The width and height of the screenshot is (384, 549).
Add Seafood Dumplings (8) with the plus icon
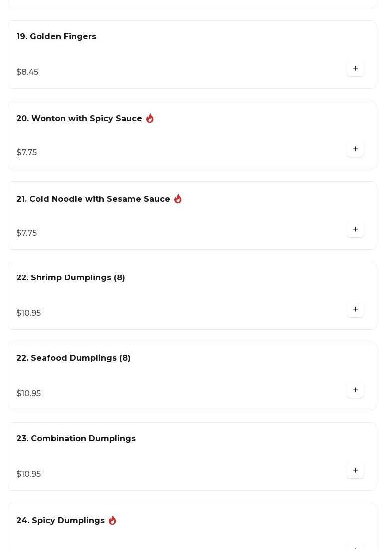click(x=355, y=390)
